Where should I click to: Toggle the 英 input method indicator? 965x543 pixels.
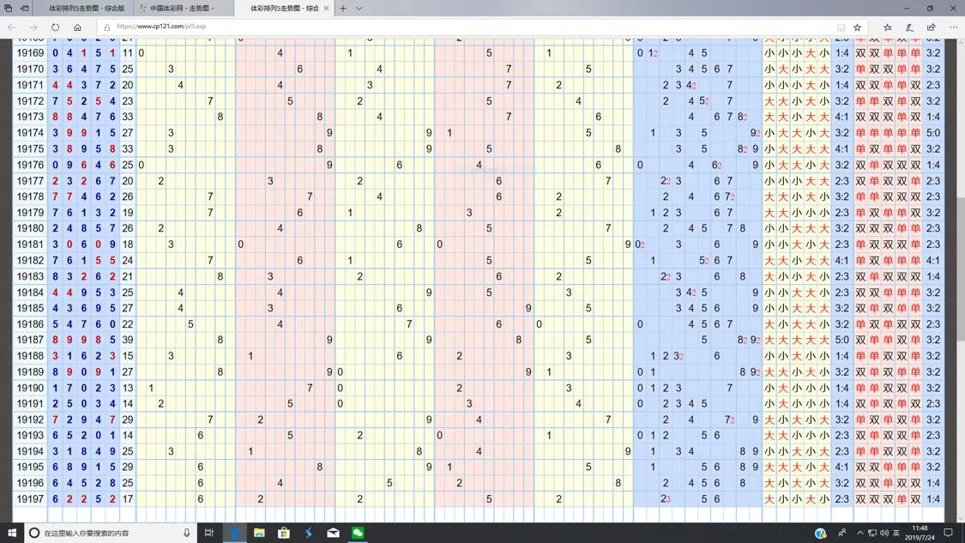[896, 534]
